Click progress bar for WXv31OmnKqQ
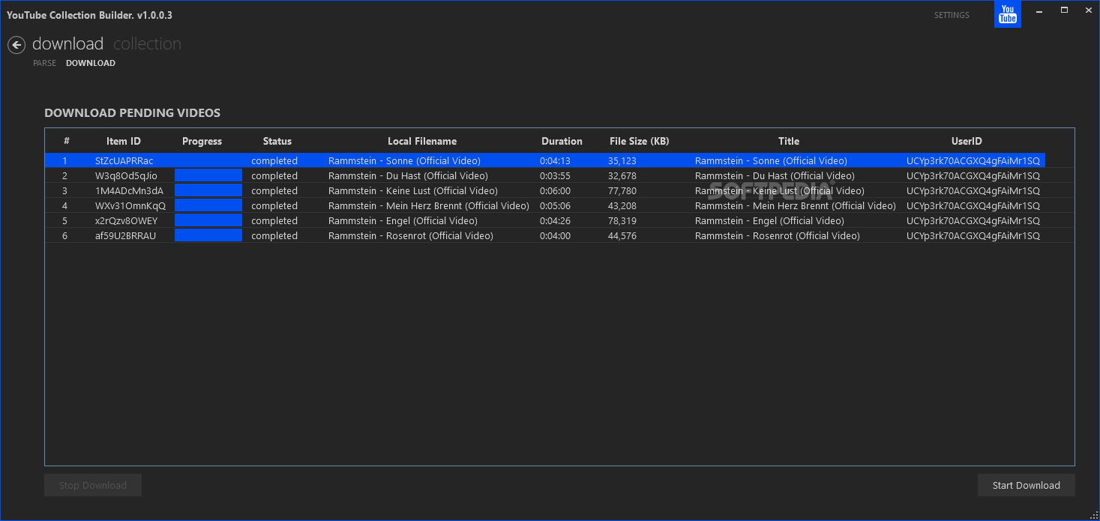Screen dimensions: 1100x521 click(x=208, y=205)
